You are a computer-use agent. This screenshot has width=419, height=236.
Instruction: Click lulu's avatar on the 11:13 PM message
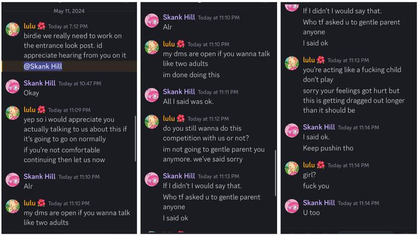coord(292,63)
